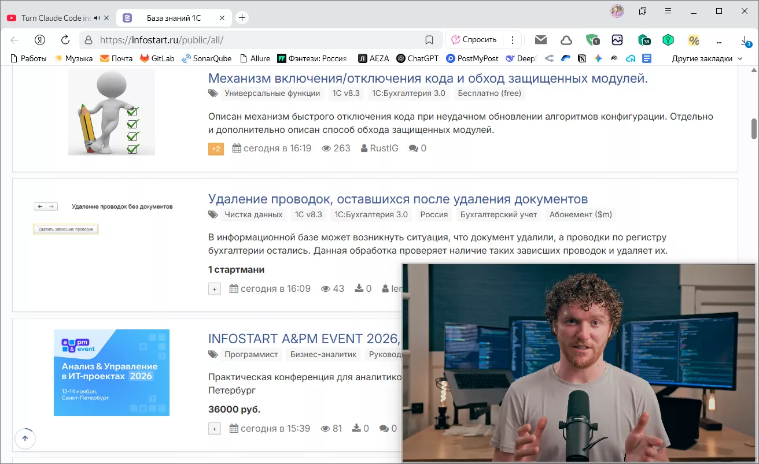The width and height of the screenshot is (759, 464).
Task: Open article Удаление проводок, оставшихся после удаления документов
Action: click(397, 199)
